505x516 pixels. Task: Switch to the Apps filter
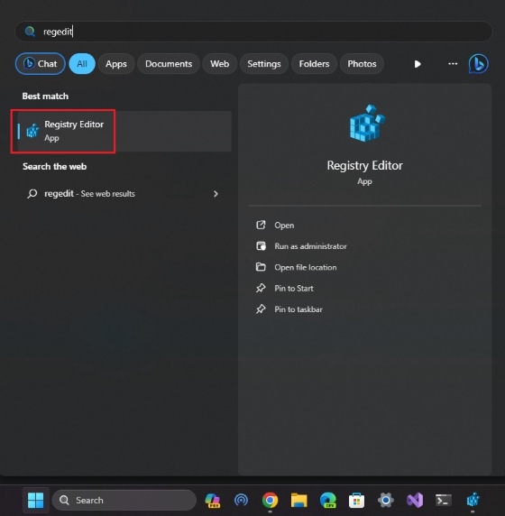pos(116,64)
